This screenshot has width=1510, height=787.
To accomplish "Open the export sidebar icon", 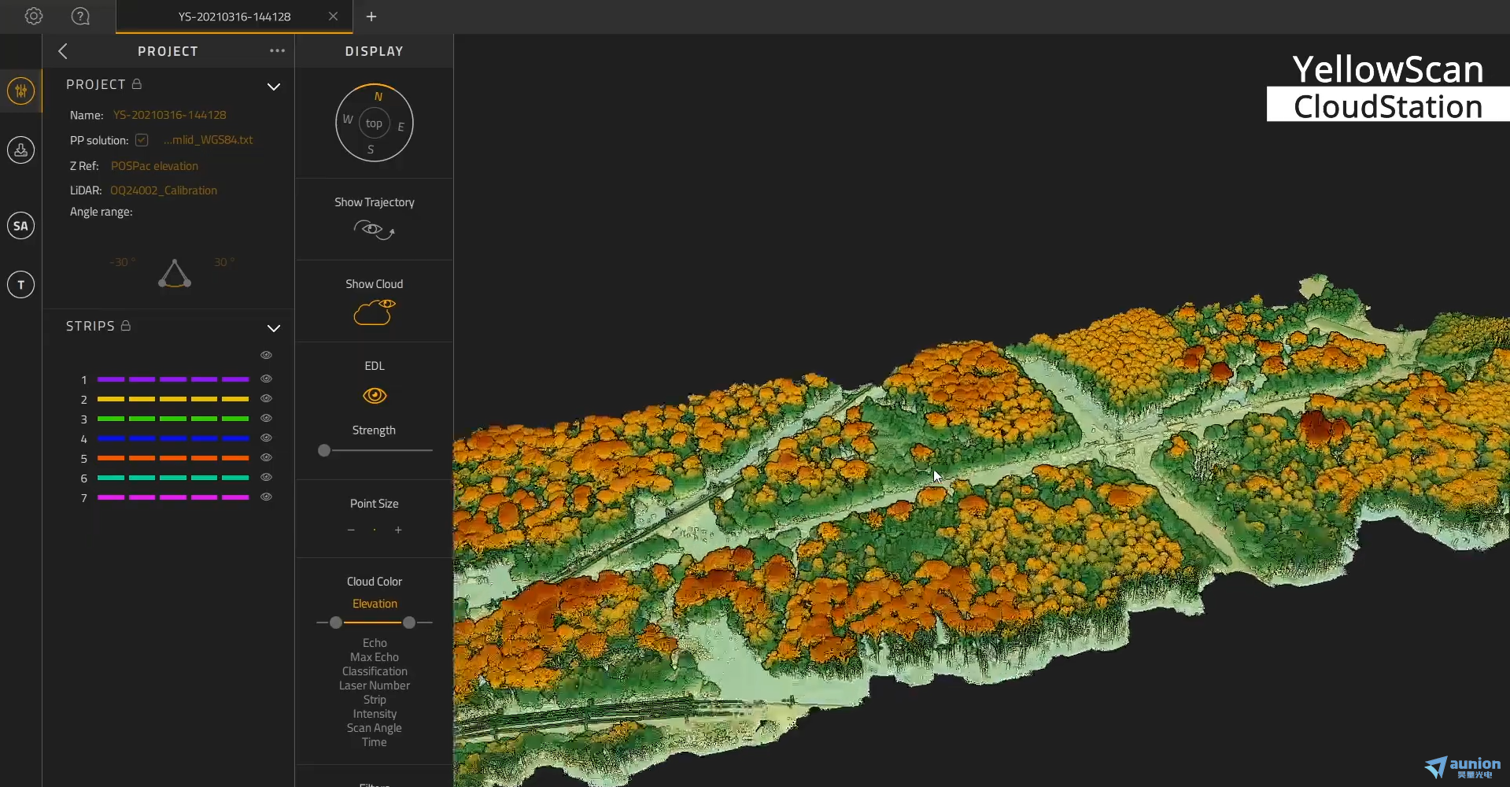I will [21, 150].
